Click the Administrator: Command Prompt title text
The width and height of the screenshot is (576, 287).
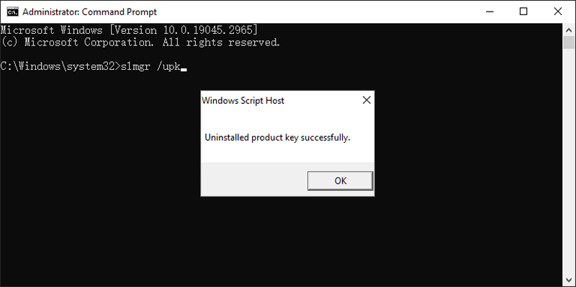click(89, 12)
